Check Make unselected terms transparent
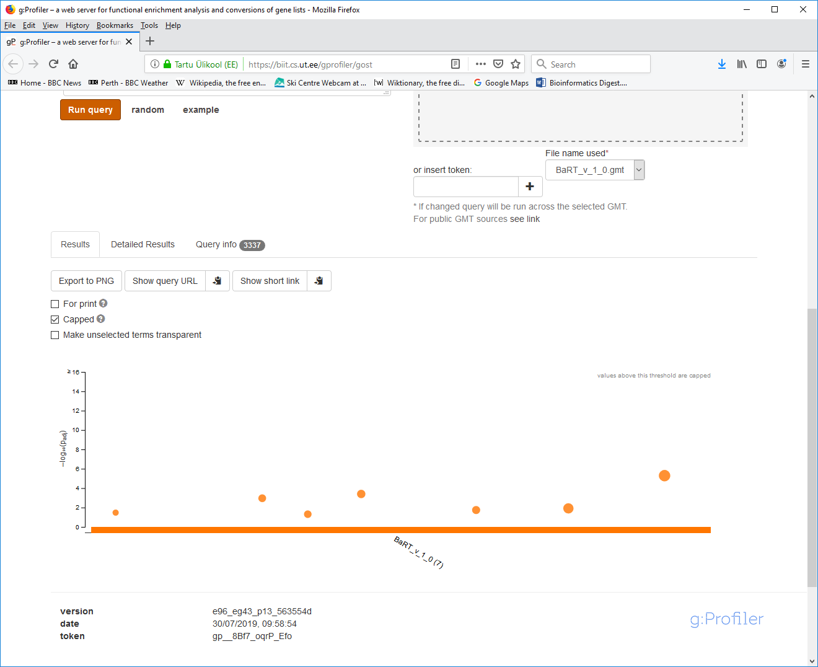Screen dimensions: 818x667 [x=55, y=335]
